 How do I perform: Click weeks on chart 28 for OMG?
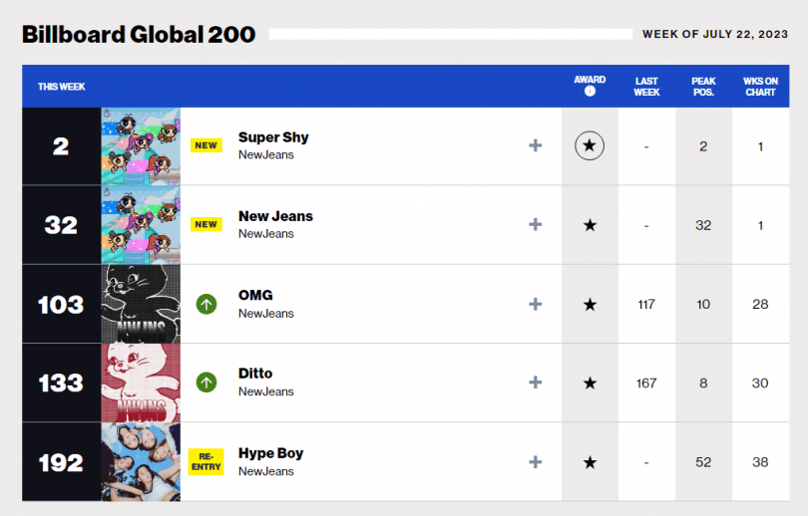pyautogui.click(x=760, y=305)
